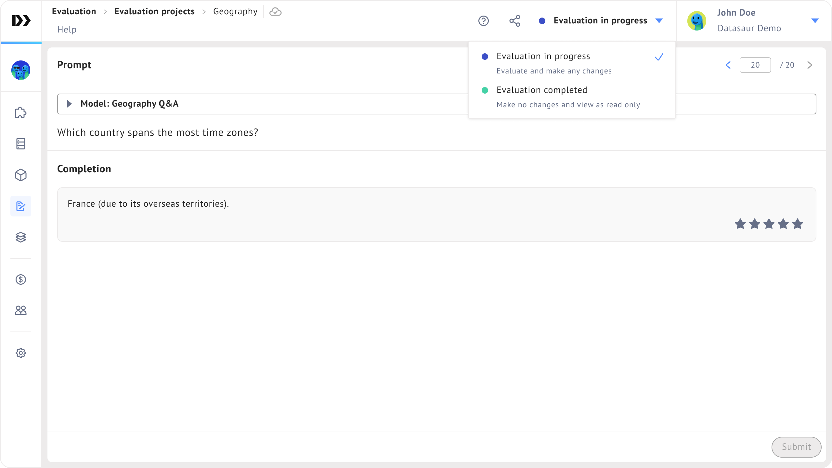The height and width of the screenshot is (468, 832).
Task: Click the prompt number input field
Action: coord(755,65)
